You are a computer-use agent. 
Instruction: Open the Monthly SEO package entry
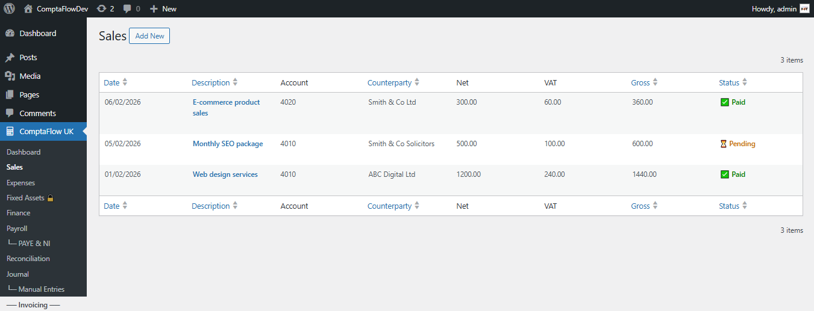pyautogui.click(x=228, y=144)
